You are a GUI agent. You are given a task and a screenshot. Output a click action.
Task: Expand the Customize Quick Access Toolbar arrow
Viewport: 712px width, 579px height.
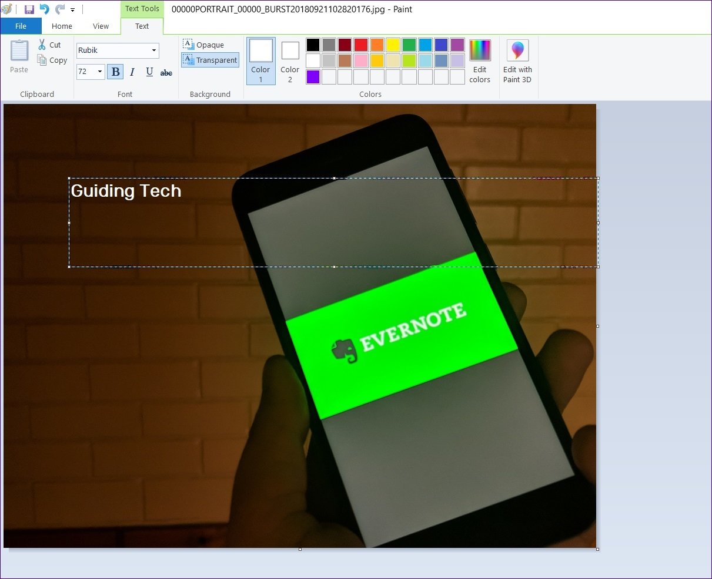pos(73,10)
